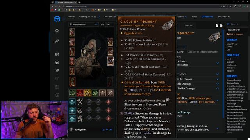The height and width of the screenshot is (140, 250).
Task: Click the crossed axes warrior type icon
Action: click(x=80, y=102)
